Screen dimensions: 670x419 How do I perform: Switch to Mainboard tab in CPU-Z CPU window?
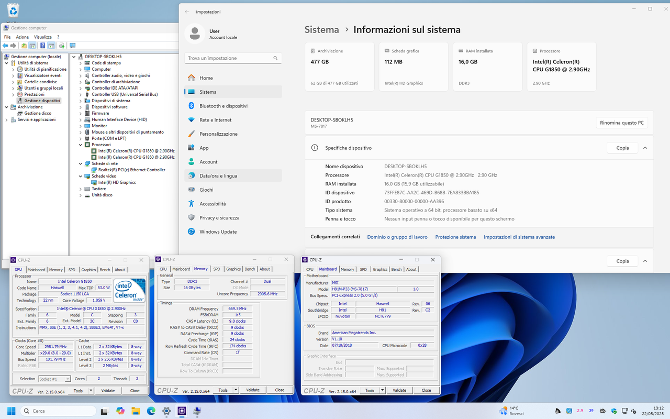coord(37,270)
